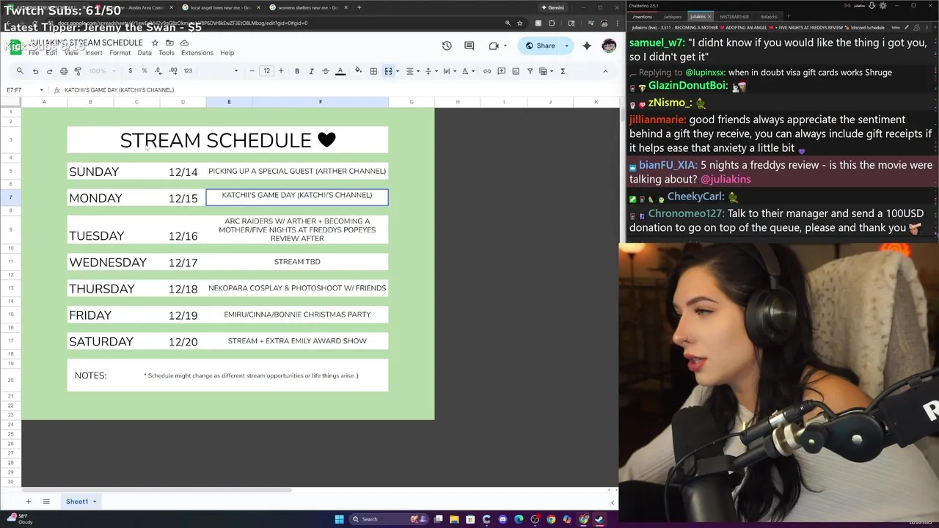Decrease decimal places
The height and width of the screenshot is (528, 939).
point(158,71)
